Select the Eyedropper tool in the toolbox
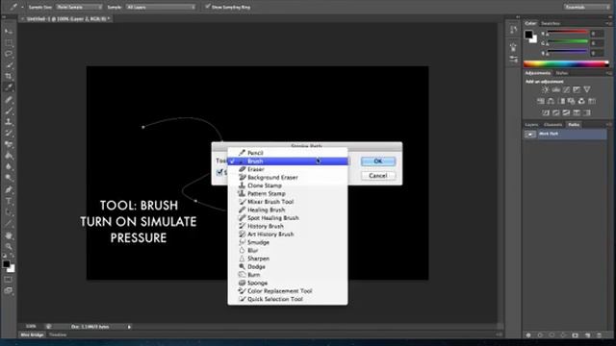 point(9,87)
